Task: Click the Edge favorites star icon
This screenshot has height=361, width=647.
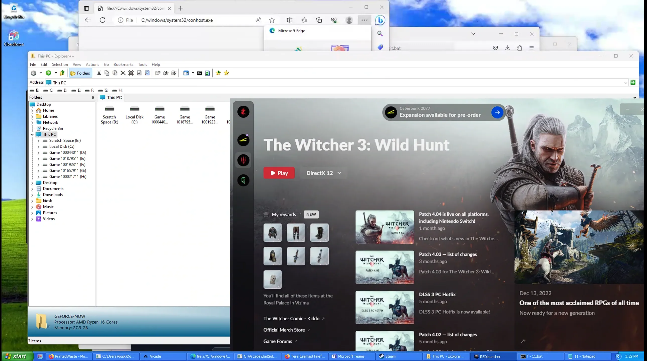Action: tap(272, 20)
